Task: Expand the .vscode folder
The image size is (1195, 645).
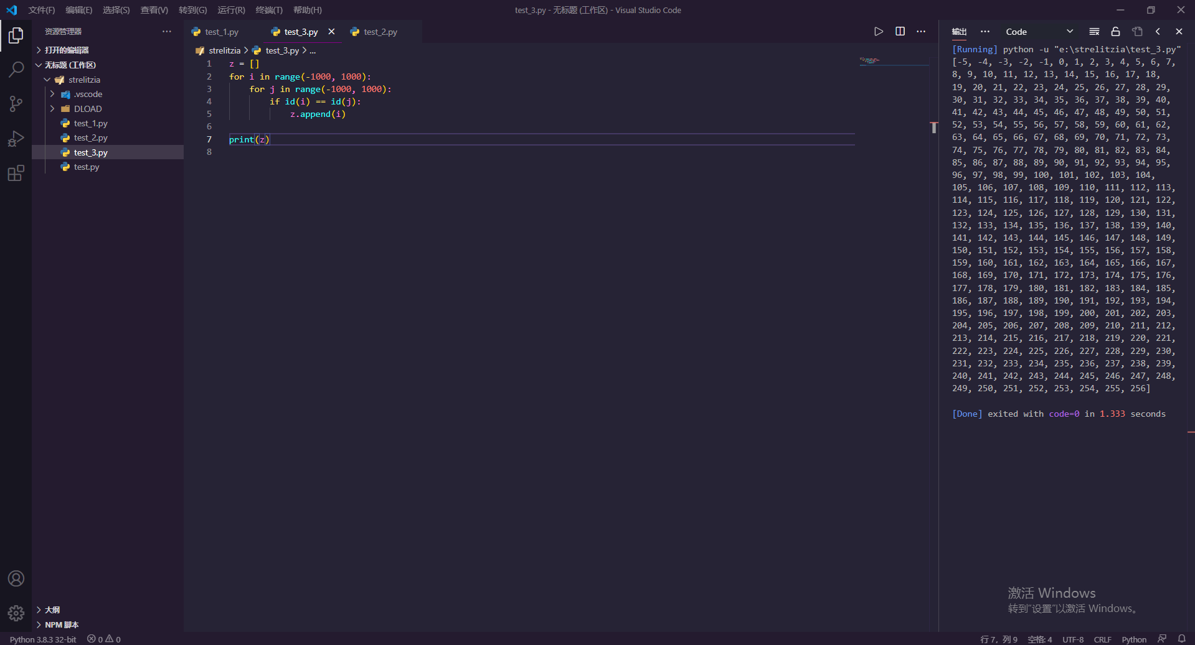Action: click(108, 94)
